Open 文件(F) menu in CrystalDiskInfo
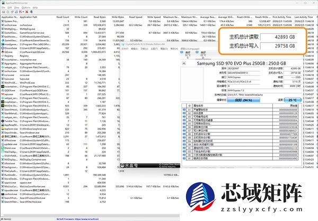 point(125,49)
